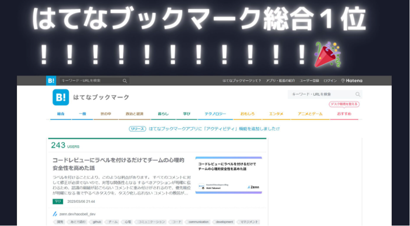Click the right-side キーワード・URLを検索 search field

point(322,94)
